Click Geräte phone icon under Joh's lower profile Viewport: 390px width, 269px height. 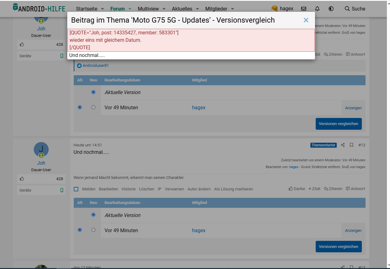click(x=62, y=190)
